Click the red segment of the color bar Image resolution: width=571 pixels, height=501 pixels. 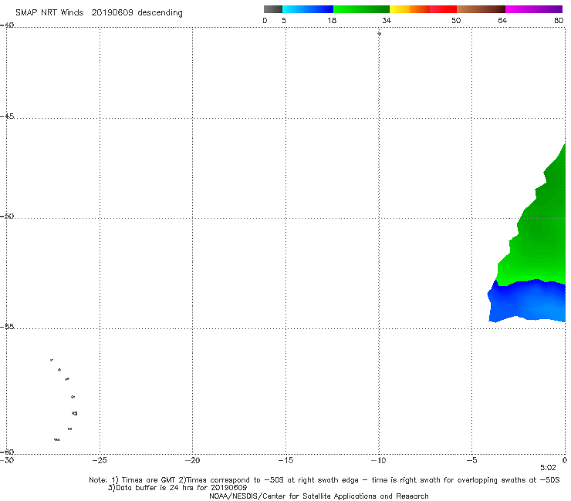tap(443, 9)
